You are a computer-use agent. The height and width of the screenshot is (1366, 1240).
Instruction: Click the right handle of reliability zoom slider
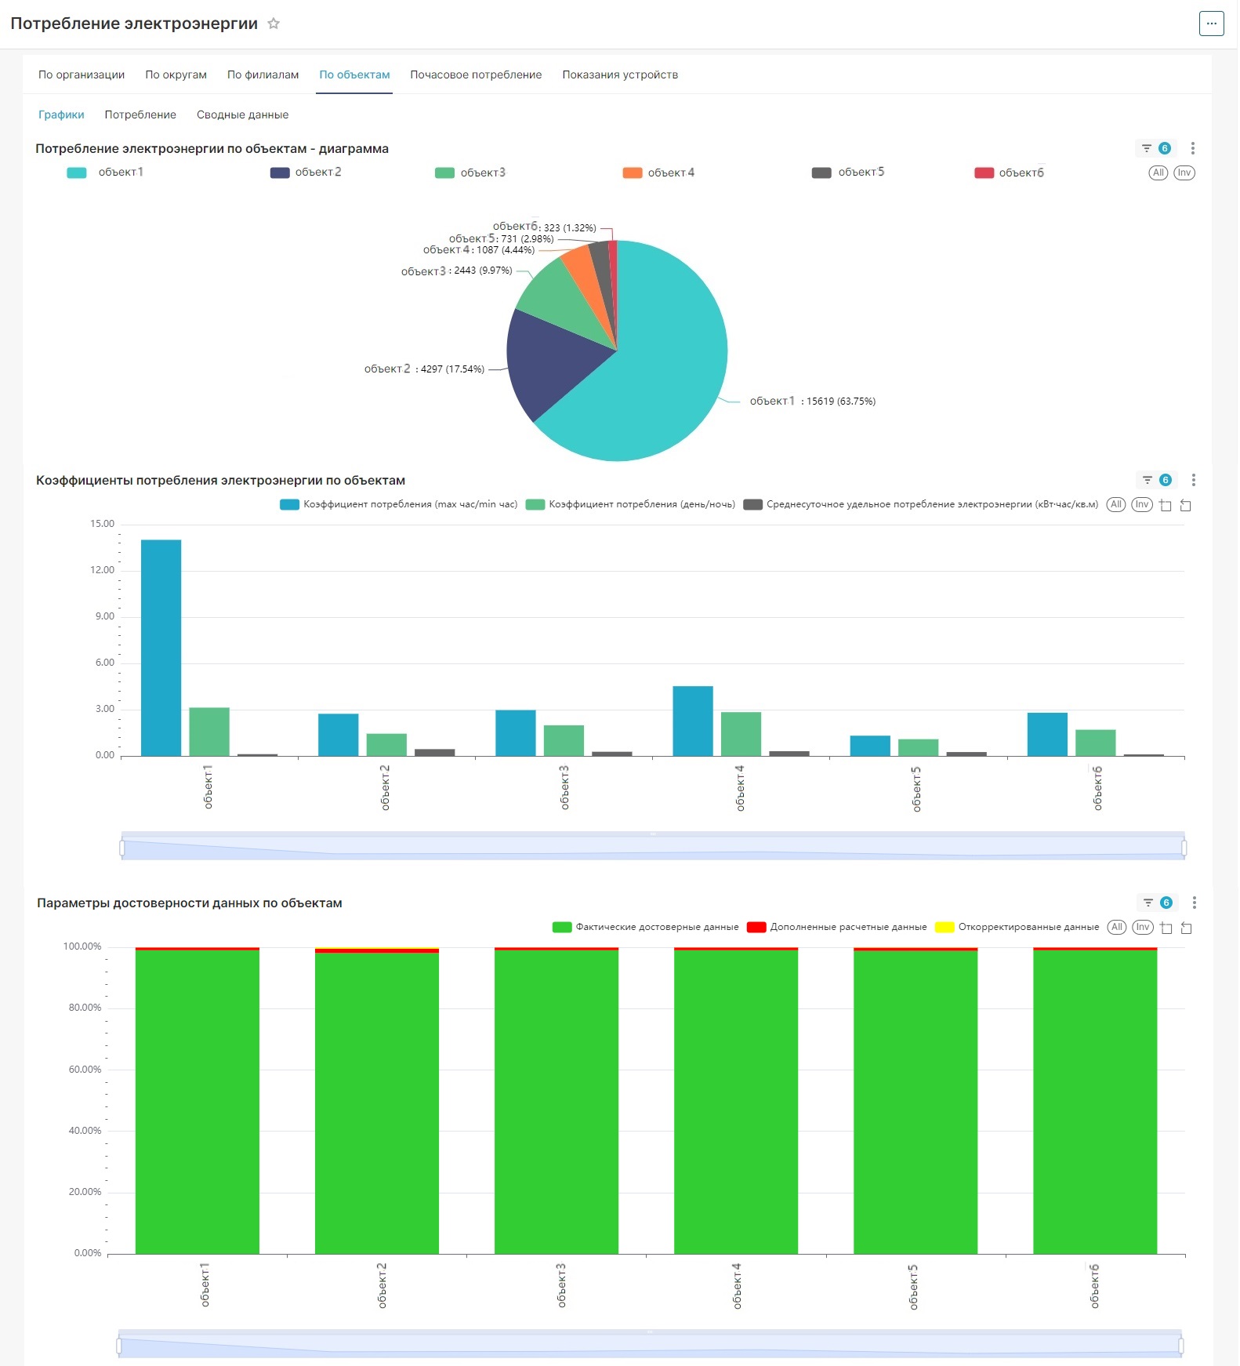click(1180, 1346)
